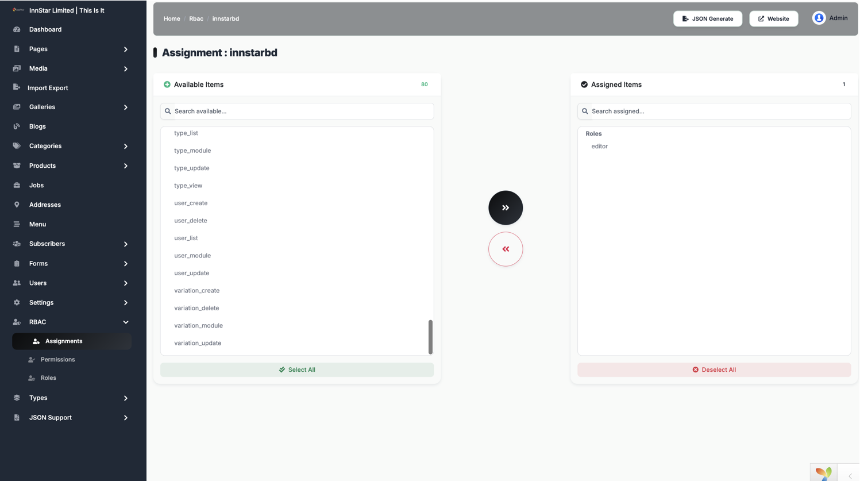Image resolution: width=860 pixels, height=481 pixels.
Task: Click the Select All button
Action: pos(297,370)
